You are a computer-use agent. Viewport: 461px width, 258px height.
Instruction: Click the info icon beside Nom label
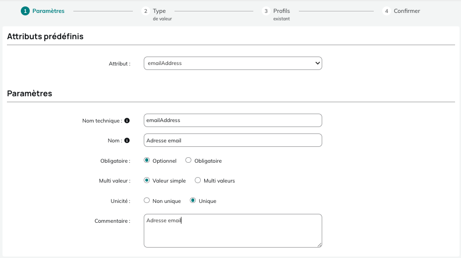127,140
